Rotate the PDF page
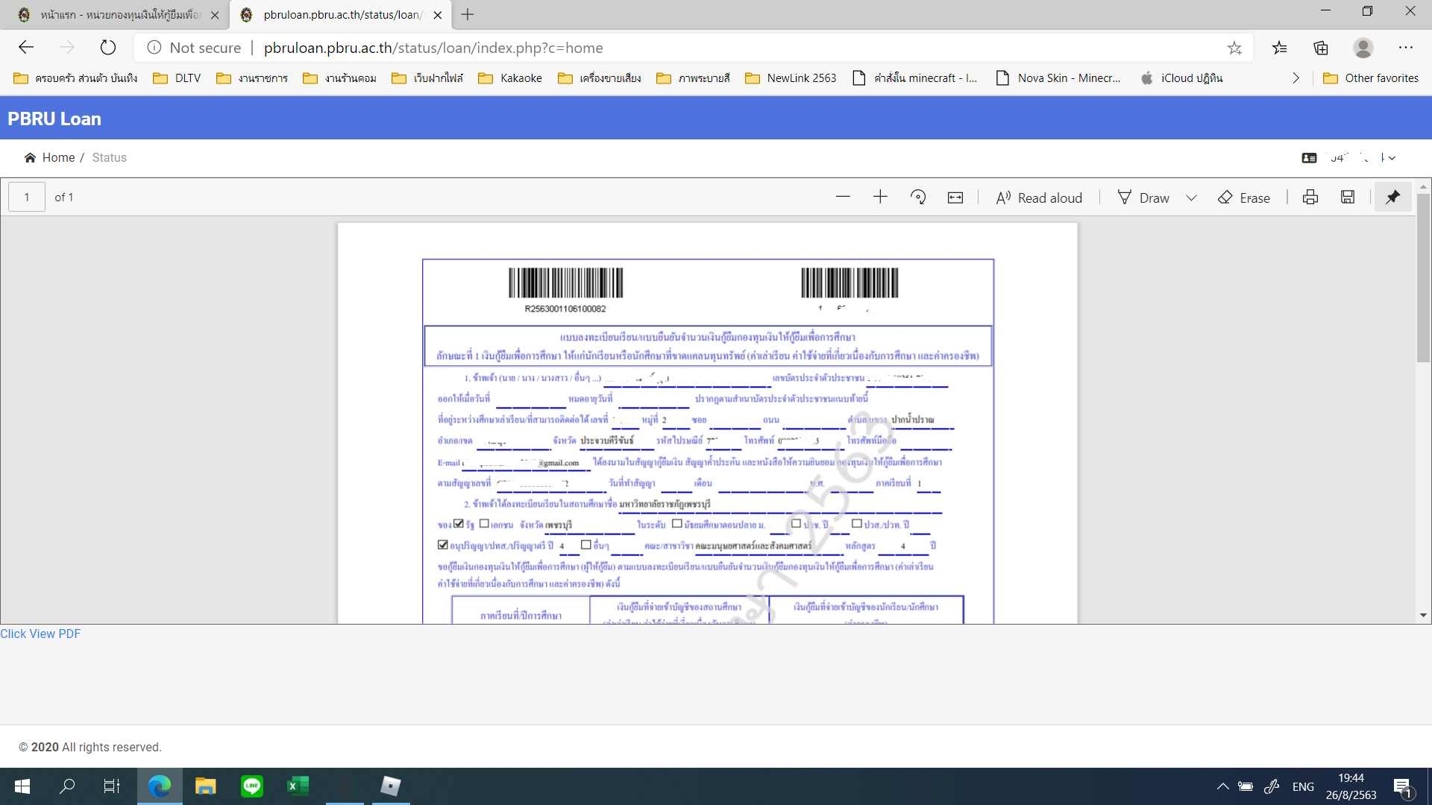The width and height of the screenshot is (1432, 805). pos(918,198)
